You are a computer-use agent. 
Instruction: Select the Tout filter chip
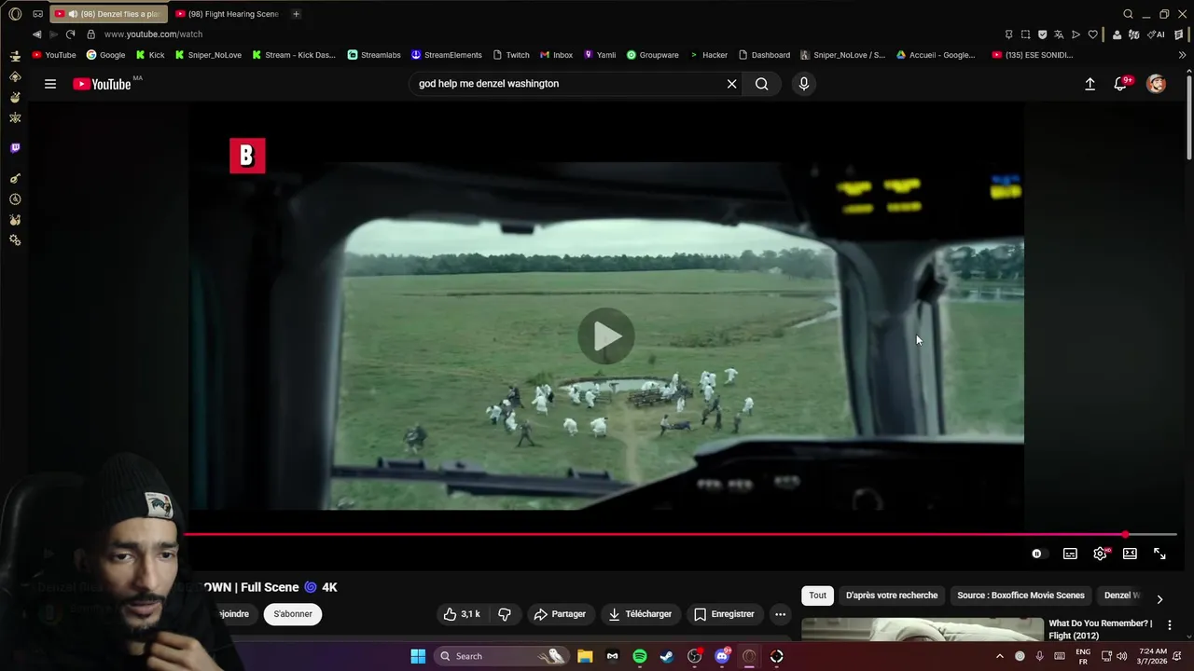click(x=818, y=596)
